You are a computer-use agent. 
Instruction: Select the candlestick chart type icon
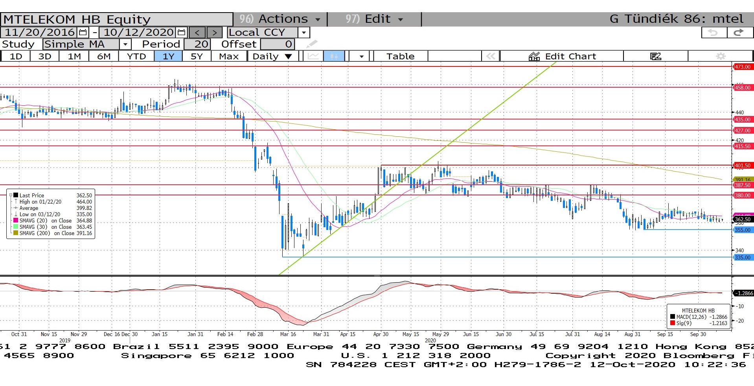point(334,56)
